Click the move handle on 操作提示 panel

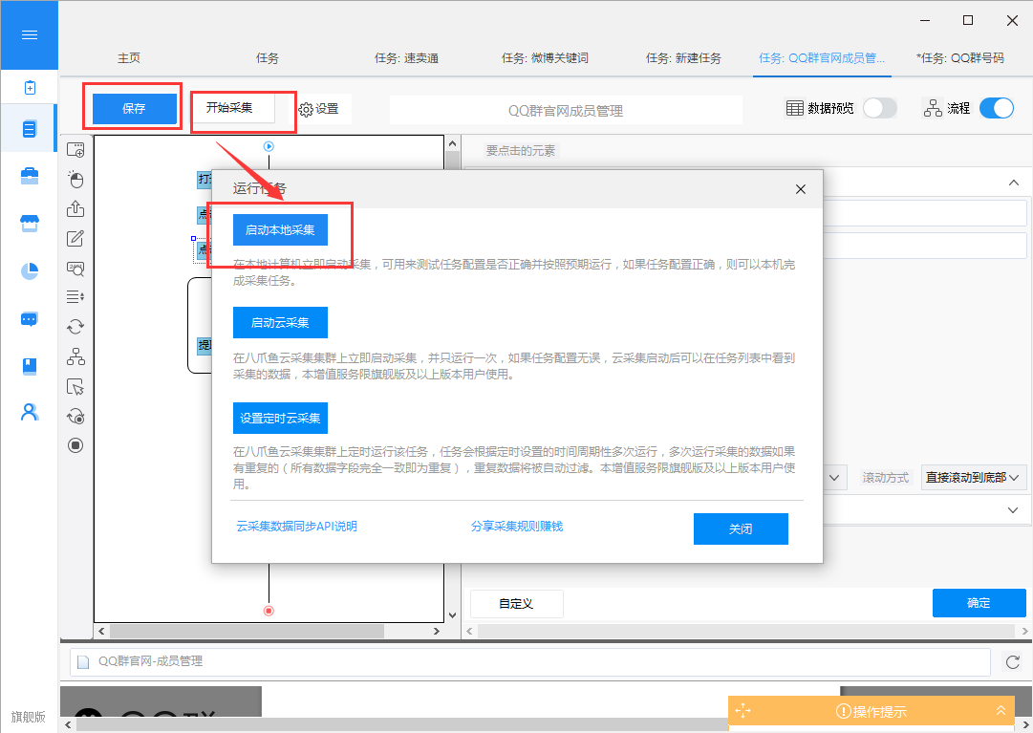tap(743, 711)
